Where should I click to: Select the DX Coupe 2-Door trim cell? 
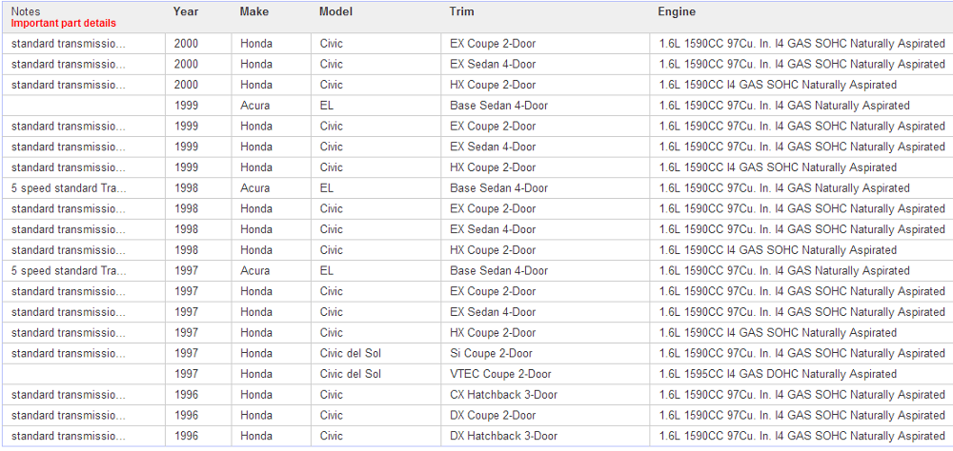pos(493,415)
